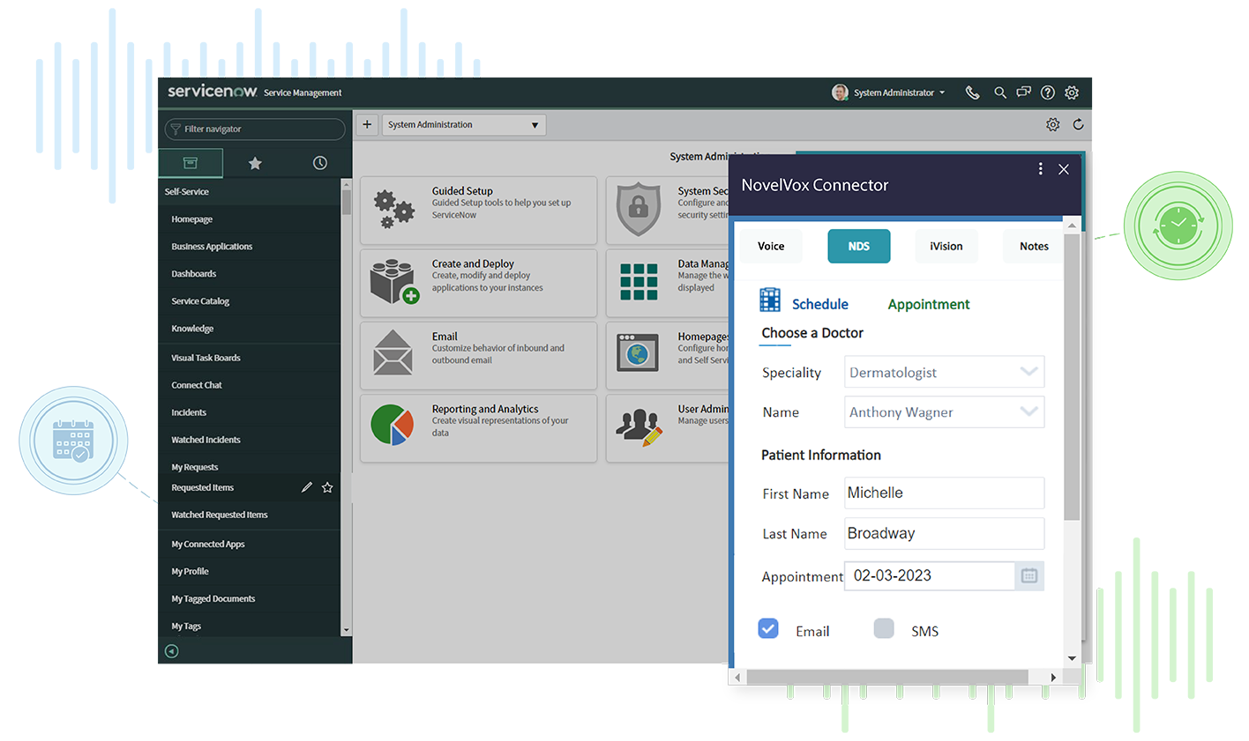Viewport: 1249px width, 741px height.
Task: Refresh the page using the reload icon
Action: (x=1078, y=124)
